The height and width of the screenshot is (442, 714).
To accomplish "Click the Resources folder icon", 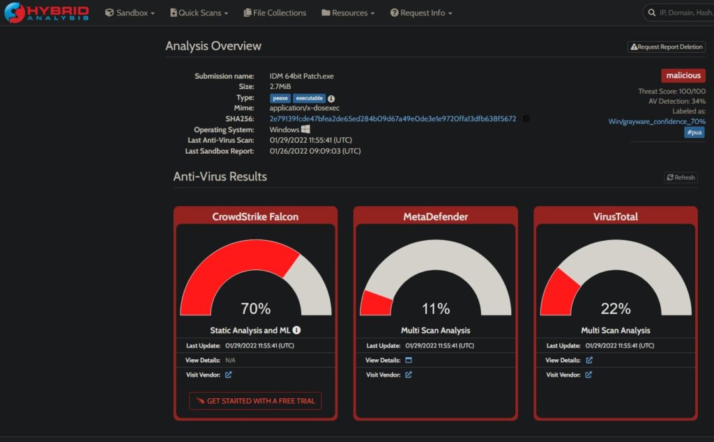I will pyautogui.click(x=326, y=13).
